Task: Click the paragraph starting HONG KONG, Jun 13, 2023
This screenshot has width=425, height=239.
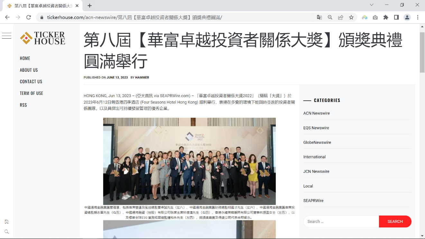Action: (189, 102)
